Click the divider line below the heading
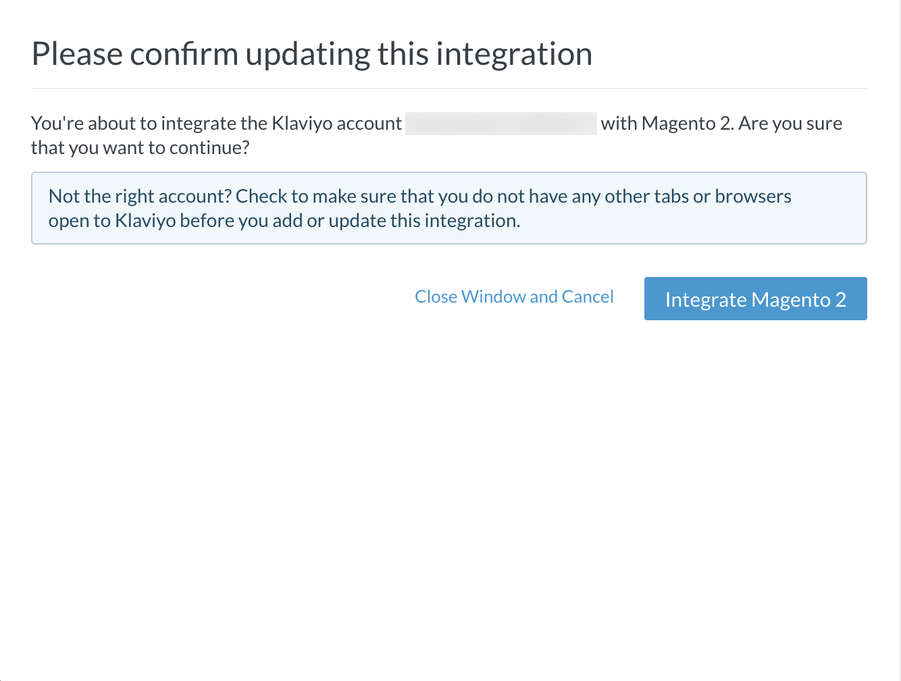The width and height of the screenshot is (901, 681). (448, 89)
